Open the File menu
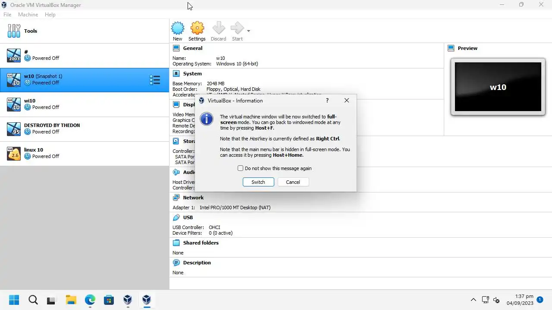The image size is (552, 310). click(7, 15)
